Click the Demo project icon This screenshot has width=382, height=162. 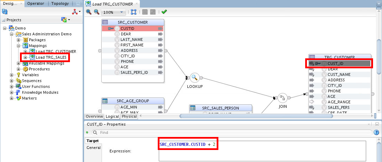coord(12,28)
